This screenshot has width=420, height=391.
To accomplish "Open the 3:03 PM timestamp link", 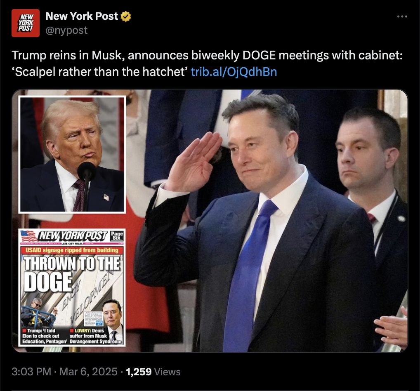I will tap(31, 372).
